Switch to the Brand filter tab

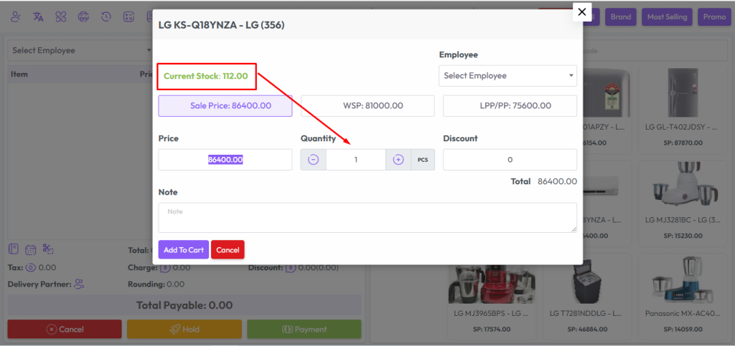coord(621,16)
